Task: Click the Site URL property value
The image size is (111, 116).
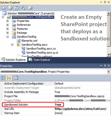Action: pos(81,109)
